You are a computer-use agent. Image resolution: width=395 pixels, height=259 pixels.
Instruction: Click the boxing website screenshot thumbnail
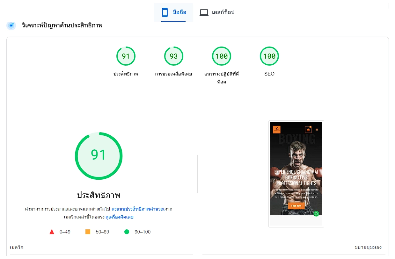coord(296,174)
